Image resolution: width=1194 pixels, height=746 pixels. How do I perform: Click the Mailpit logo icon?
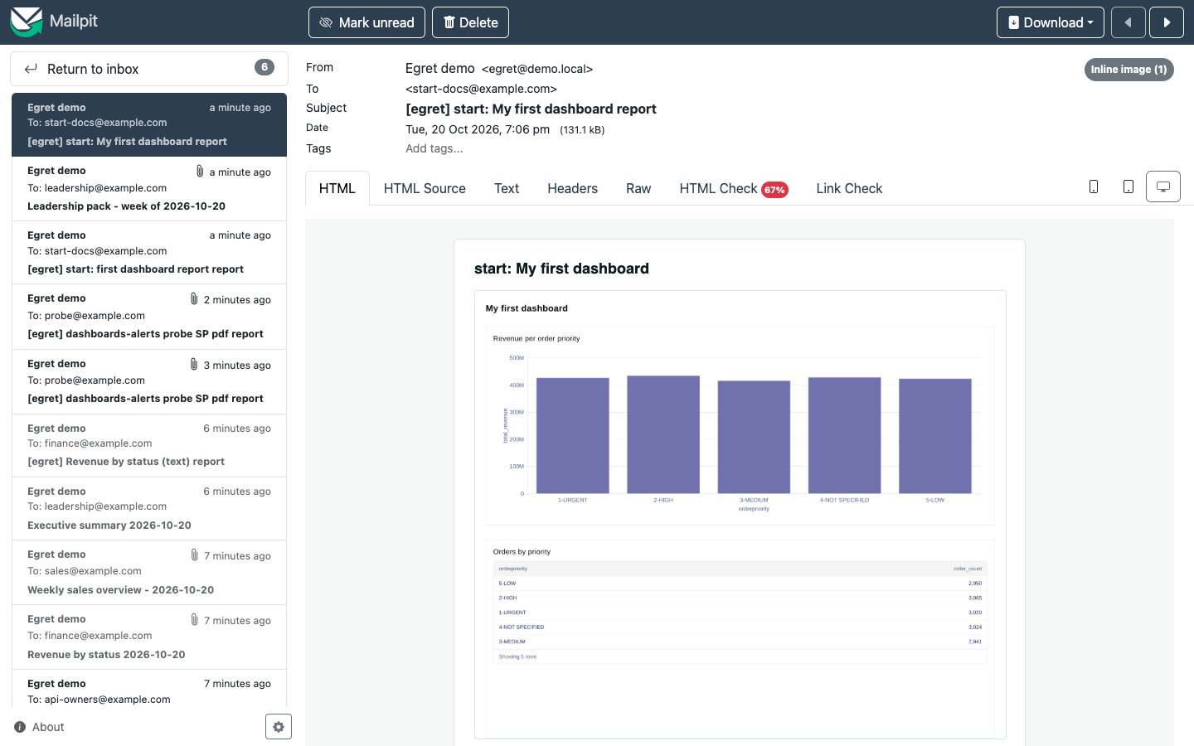tap(26, 22)
